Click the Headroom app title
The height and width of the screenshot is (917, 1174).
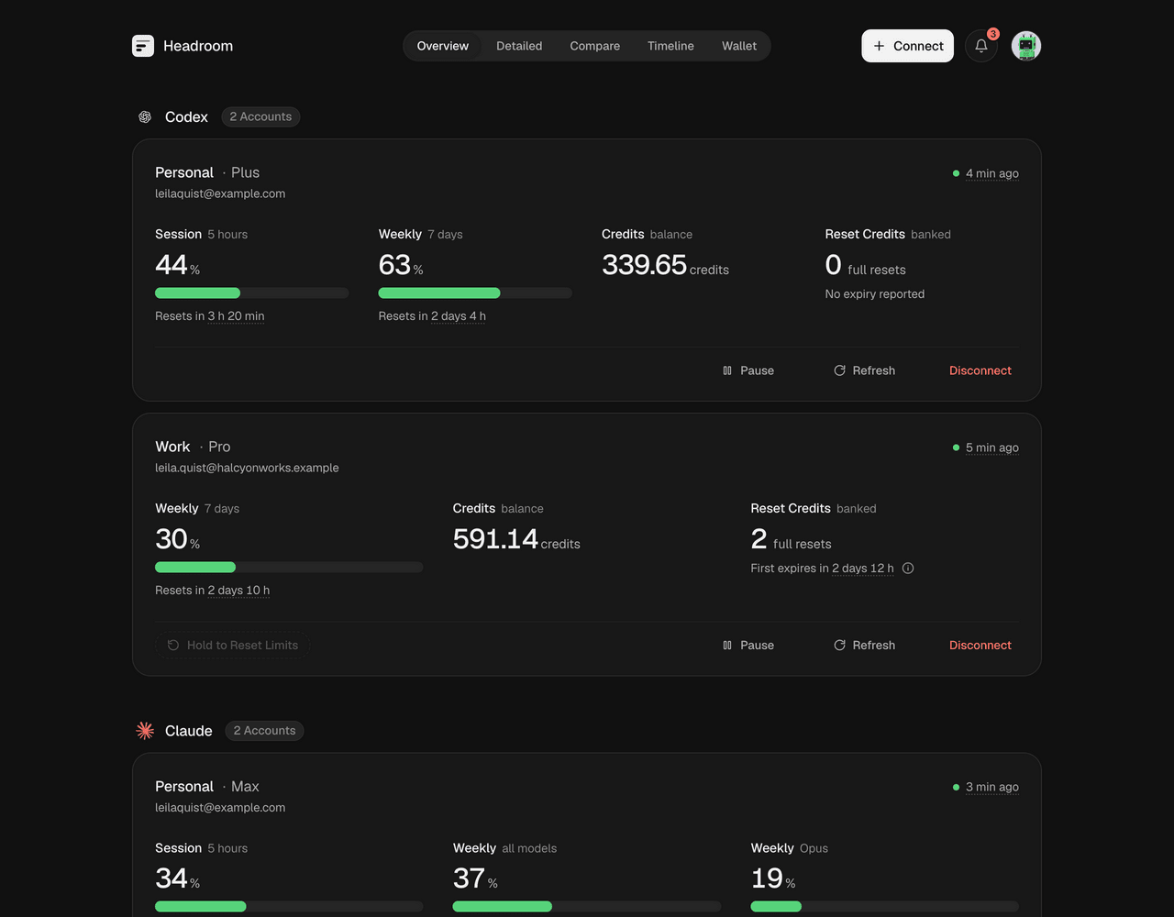(198, 46)
